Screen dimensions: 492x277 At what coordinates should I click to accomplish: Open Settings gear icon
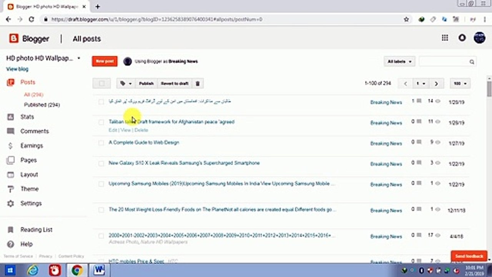(x=11, y=204)
